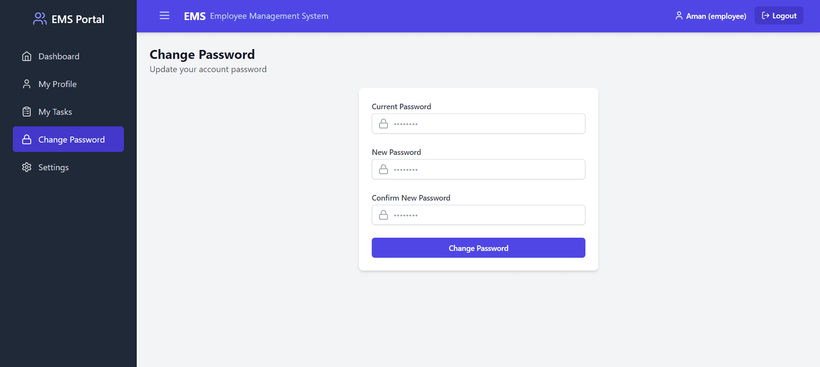Click the EMS Portal sidebar title
The height and width of the screenshot is (367, 820).
[x=78, y=19]
